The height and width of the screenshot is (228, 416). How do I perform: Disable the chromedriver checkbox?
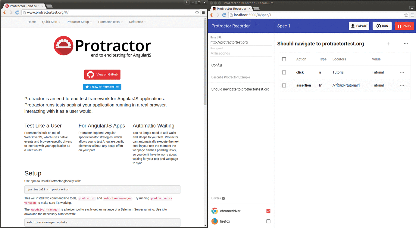(268, 211)
